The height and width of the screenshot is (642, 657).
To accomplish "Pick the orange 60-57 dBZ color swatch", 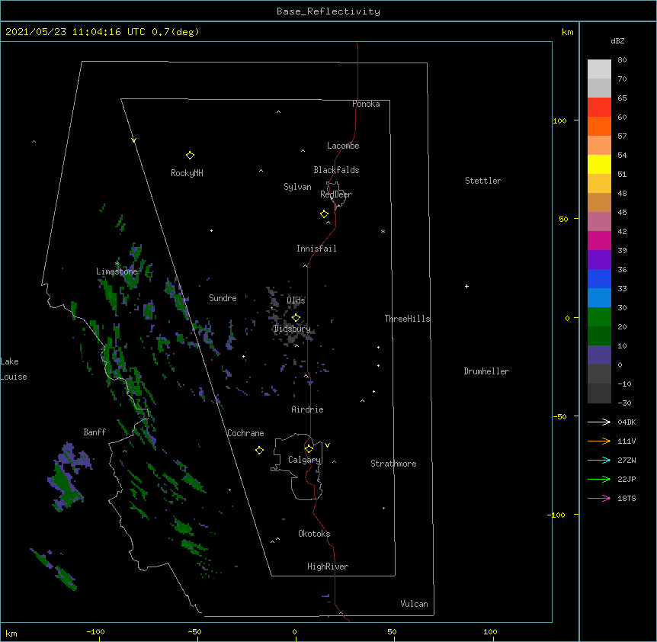I will click(x=599, y=126).
